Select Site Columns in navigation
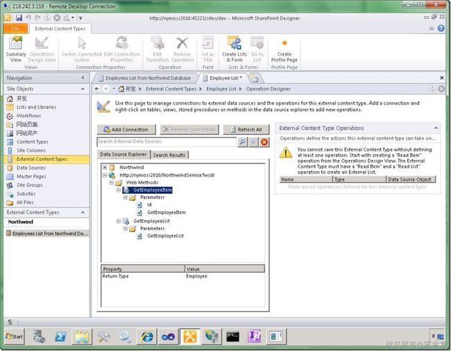Viewport: 451px width, 351px height. pyautogui.click(x=31, y=150)
